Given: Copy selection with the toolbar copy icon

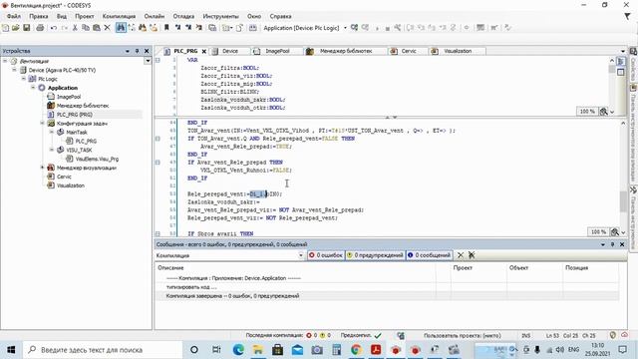Looking at the screenshot, I should (86, 28).
